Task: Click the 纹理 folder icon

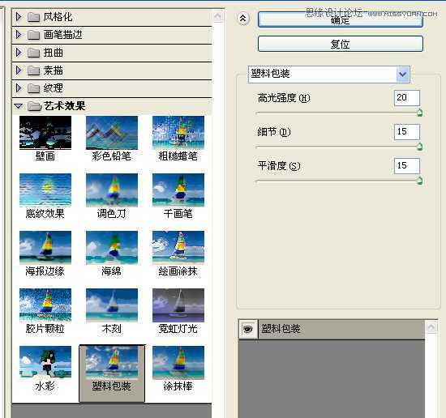Action: click(x=33, y=88)
